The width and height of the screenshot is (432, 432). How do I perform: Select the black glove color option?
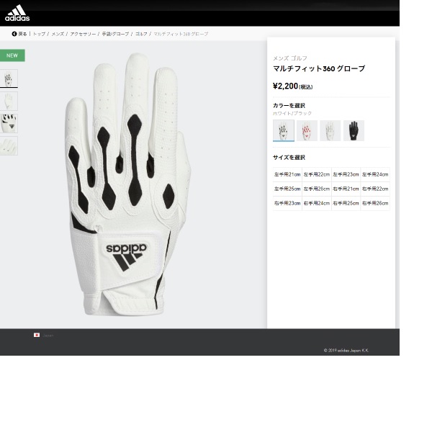click(354, 130)
